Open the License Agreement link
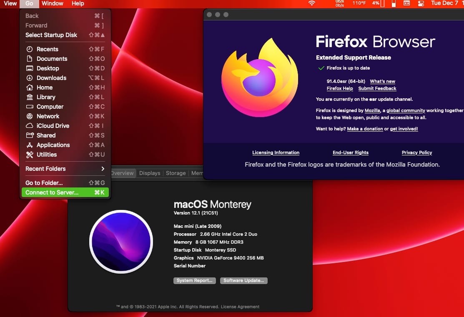The image size is (464, 317). (240, 307)
